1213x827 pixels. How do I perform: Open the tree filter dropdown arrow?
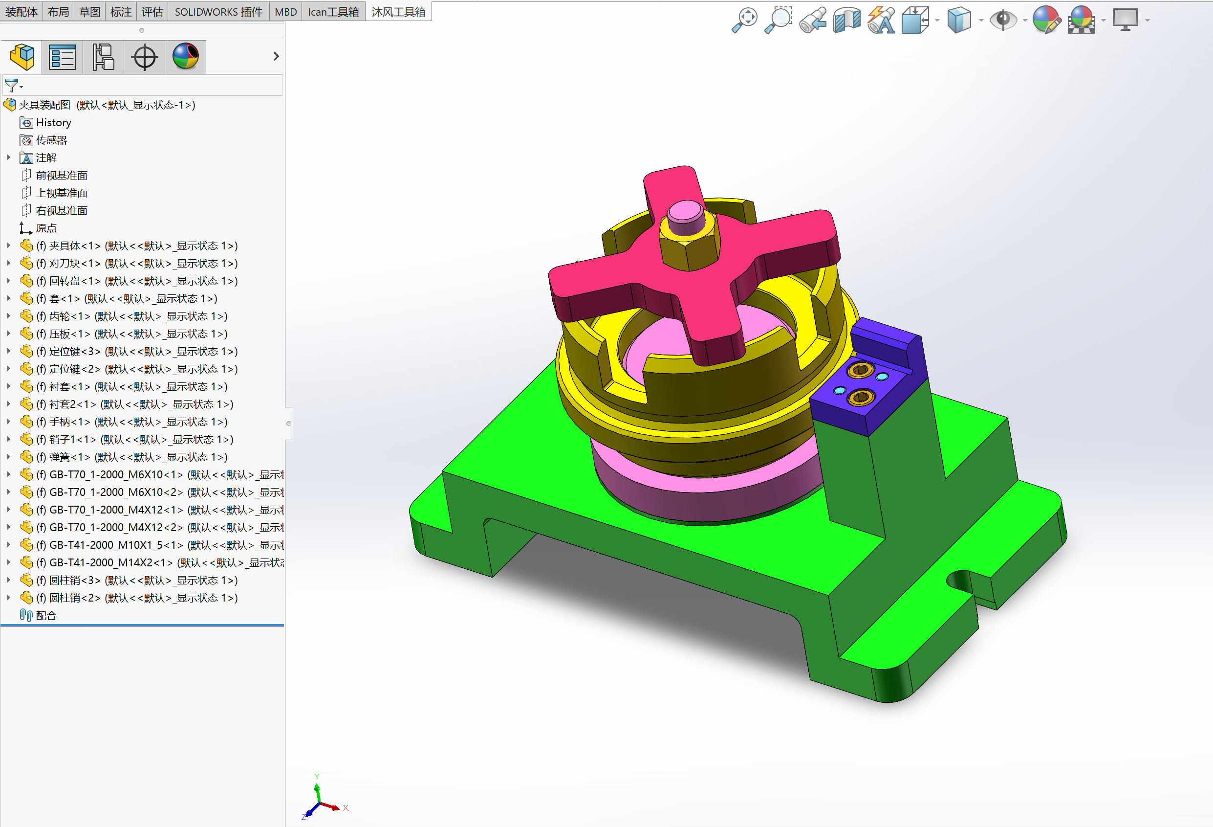click(x=22, y=87)
